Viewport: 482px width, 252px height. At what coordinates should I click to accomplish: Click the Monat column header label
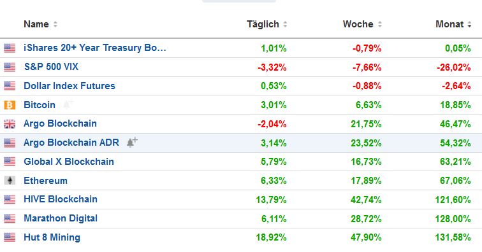pos(449,24)
